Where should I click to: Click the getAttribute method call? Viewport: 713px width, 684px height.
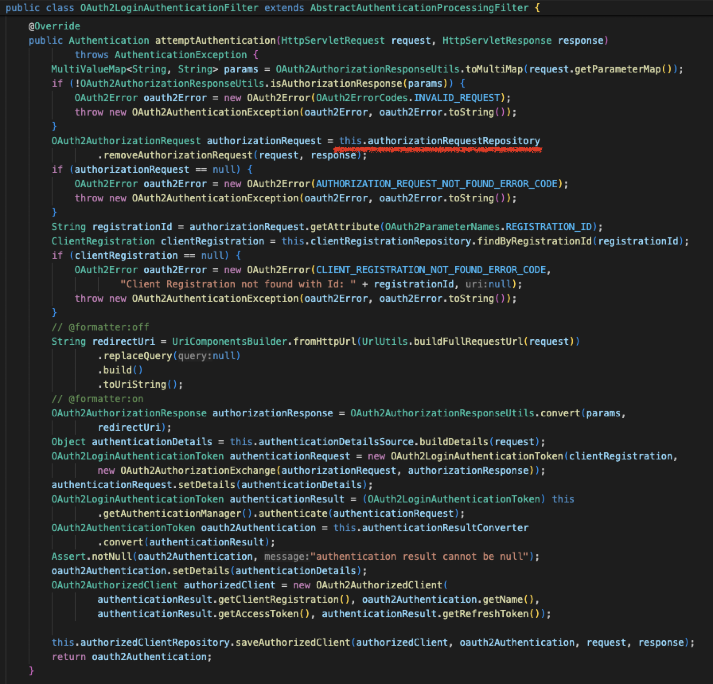point(344,227)
